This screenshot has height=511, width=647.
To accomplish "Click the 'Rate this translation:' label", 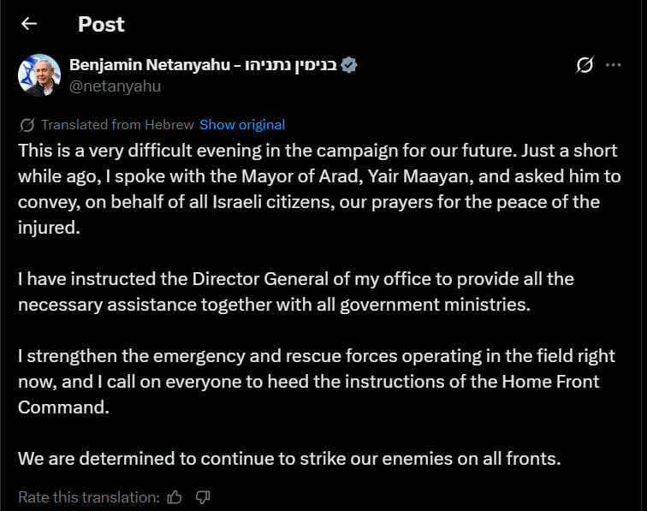I will pyautogui.click(x=89, y=496).
